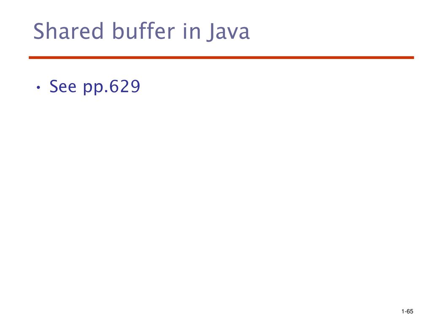Click the bullet point dot before "See"

38,88
